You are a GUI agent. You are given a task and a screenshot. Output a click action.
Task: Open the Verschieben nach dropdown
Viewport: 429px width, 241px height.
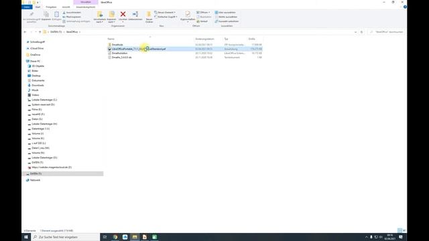tap(100, 17)
